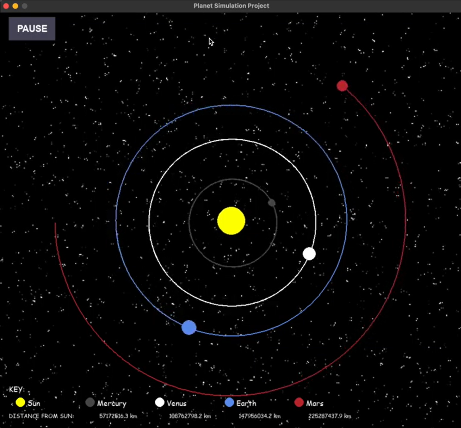The image size is (461, 428).
Task: Click the Planet Simulation Project title bar
Action: pos(231,6)
